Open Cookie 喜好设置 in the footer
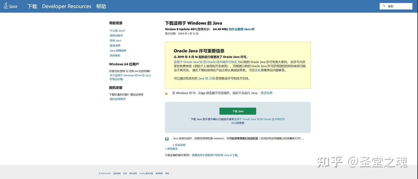This screenshot has height=179, width=418. click(x=146, y=173)
